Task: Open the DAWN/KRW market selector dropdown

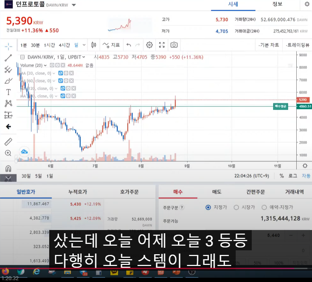Action: click(x=74, y=5)
